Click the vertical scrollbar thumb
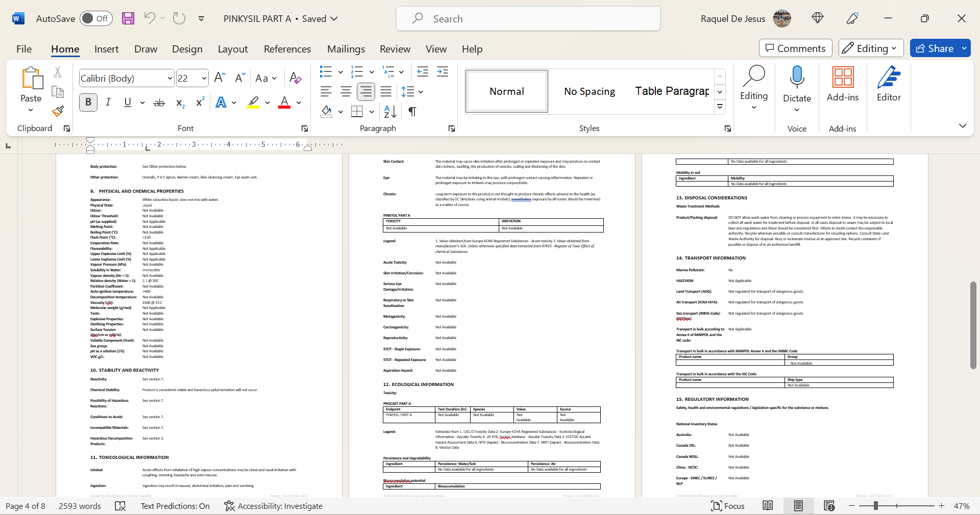This screenshot has height=515, width=980. tap(973, 325)
